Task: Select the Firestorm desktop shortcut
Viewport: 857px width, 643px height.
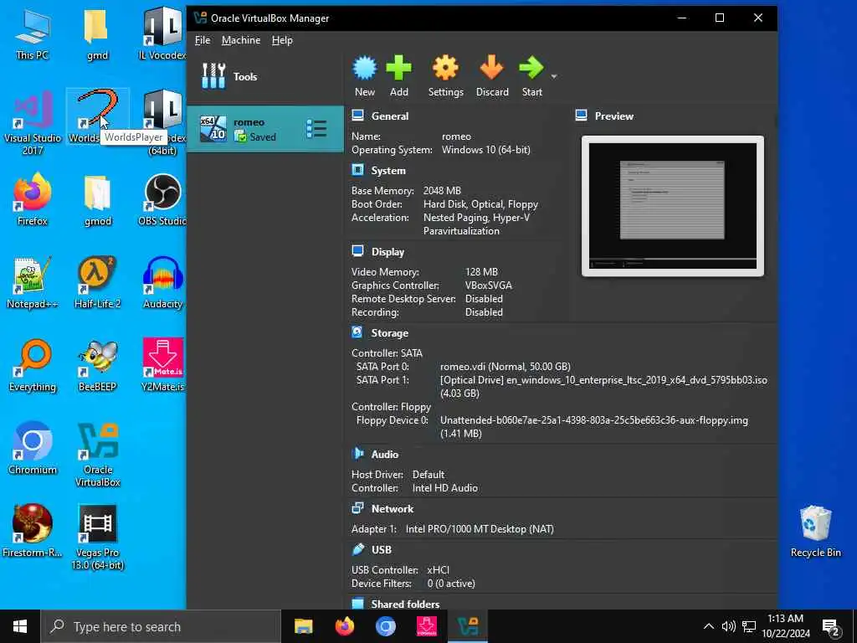Action: click(x=33, y=532)
